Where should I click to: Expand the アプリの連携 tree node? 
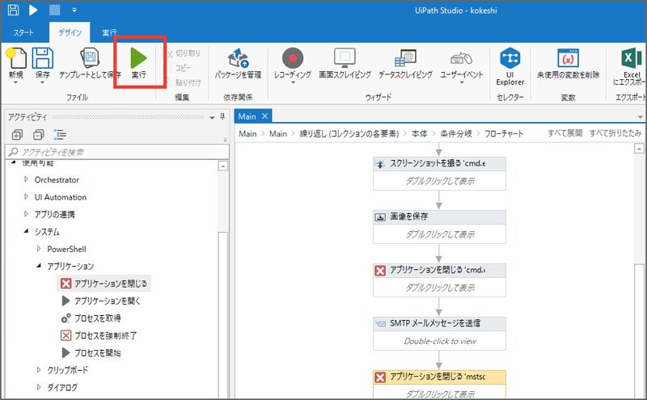point(26,214)
